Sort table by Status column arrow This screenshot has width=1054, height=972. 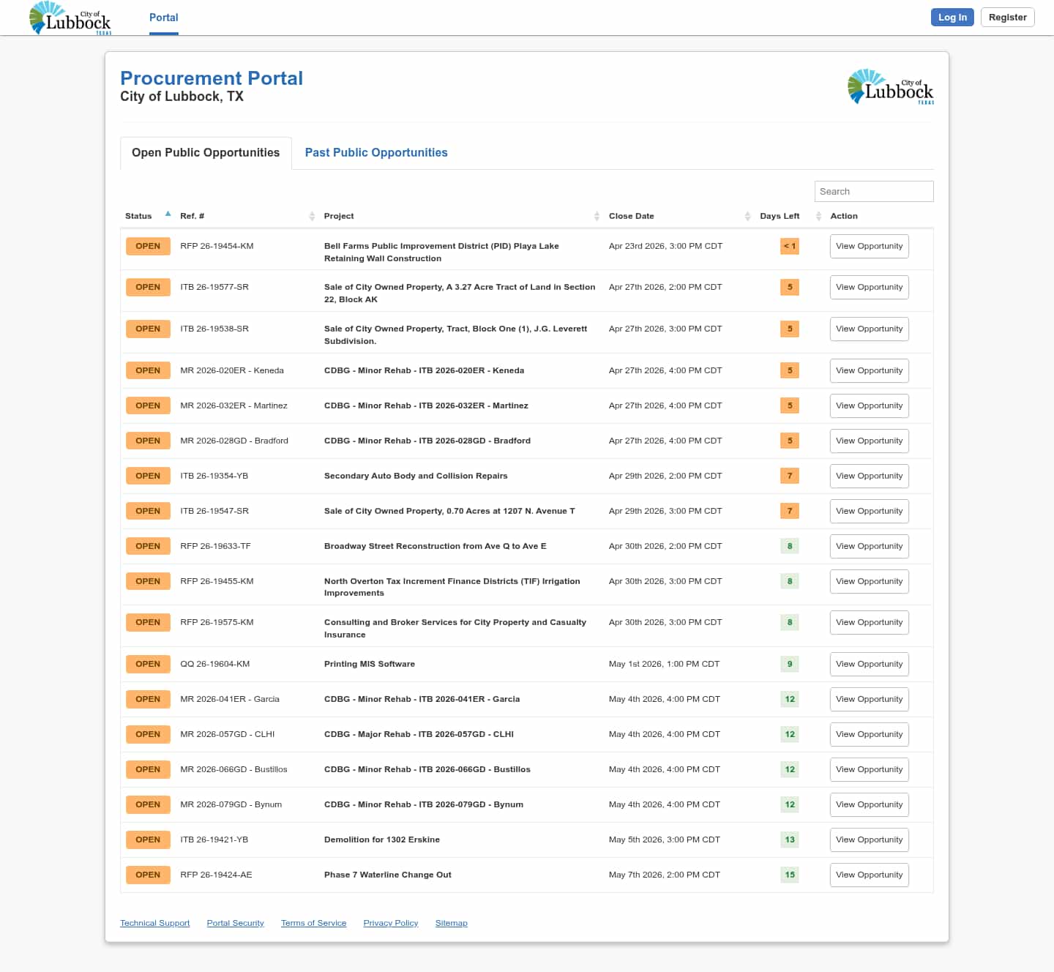click(x=168, y=214)
